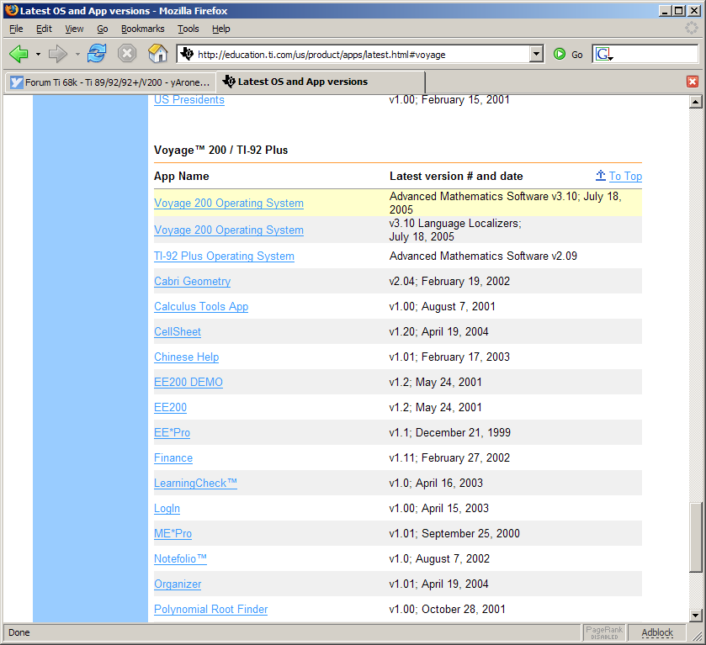This screenshot has width=706, height=645.
Task: Click the "v1.00; October 28, 2001" version text
Action: click(x=447, y=609)
